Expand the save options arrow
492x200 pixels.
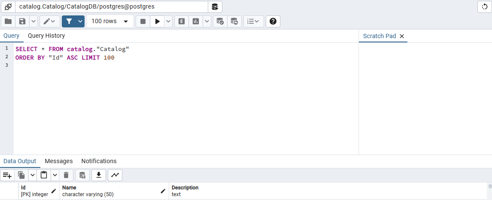click(33, 21)
